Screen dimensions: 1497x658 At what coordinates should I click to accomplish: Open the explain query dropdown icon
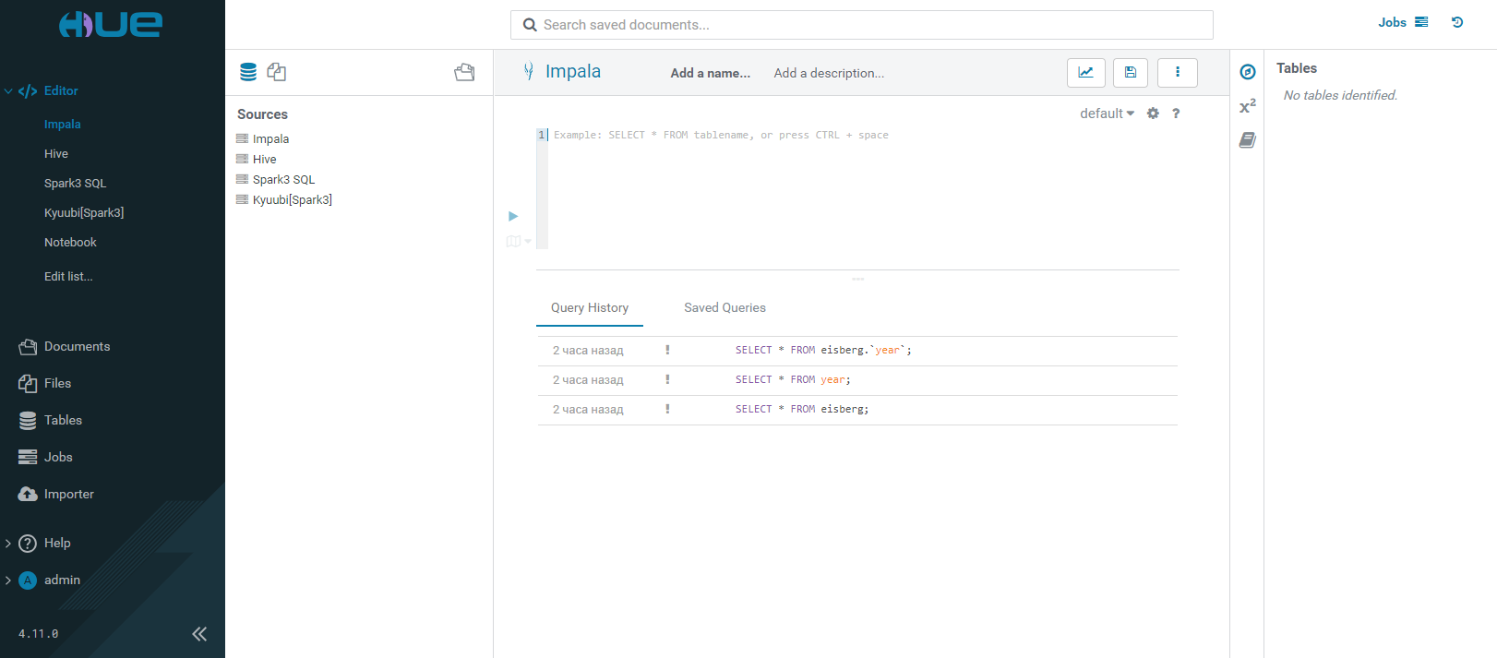point(518,241)
